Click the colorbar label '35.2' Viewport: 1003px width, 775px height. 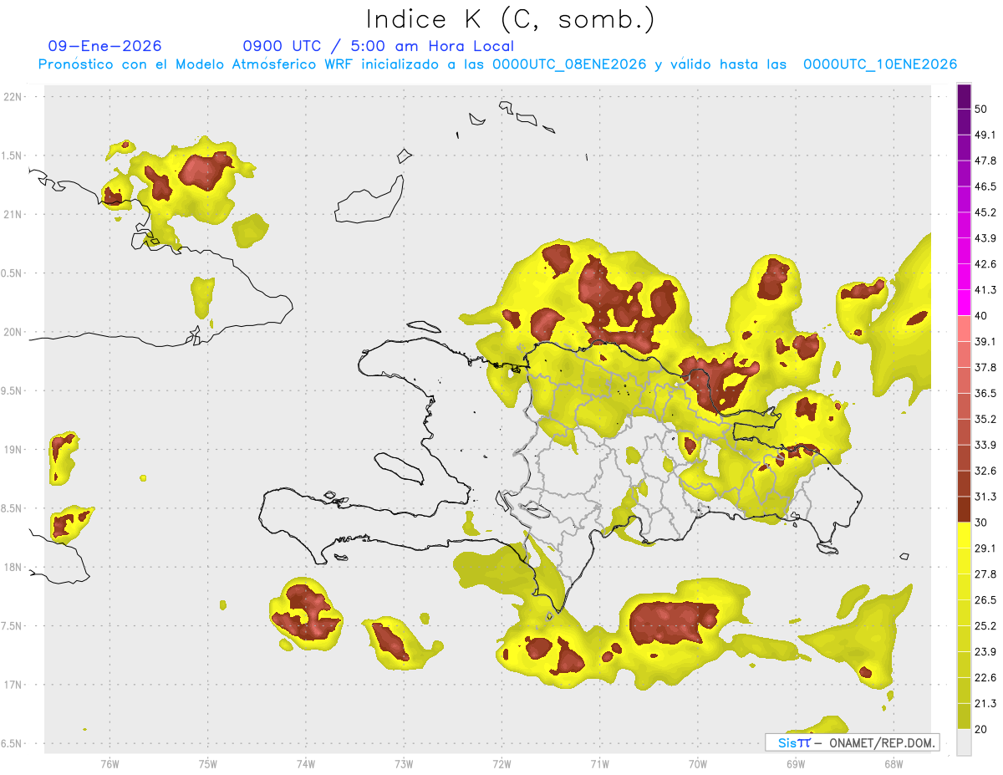pos(985,419)
